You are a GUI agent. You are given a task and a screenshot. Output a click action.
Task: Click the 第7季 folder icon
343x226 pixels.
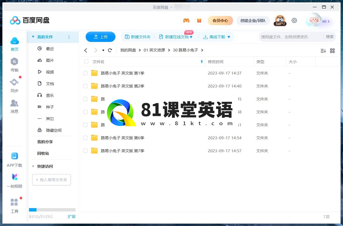[94, 151]
